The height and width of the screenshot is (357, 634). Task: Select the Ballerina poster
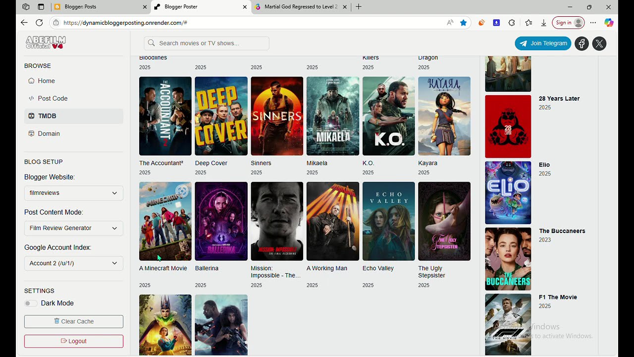[221, 221]
